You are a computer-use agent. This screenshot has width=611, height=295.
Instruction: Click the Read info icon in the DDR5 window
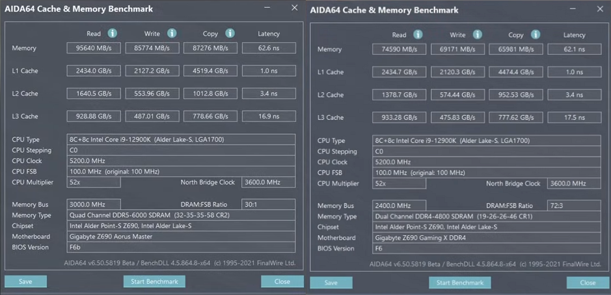pos(113,34)
